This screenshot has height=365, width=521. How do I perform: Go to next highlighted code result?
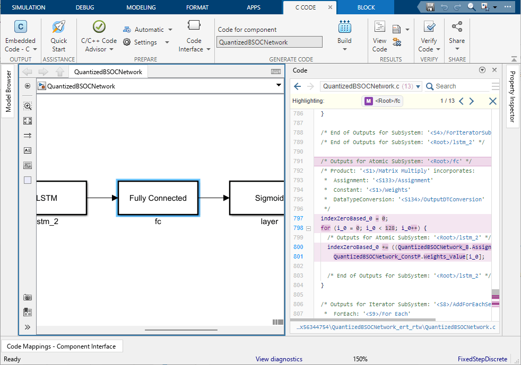point(472,101)
